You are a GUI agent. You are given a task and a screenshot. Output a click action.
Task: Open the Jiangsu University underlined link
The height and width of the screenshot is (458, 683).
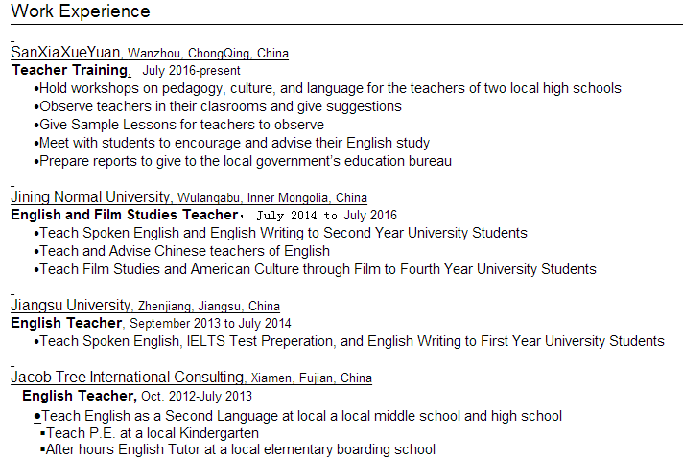coord(69,306)
